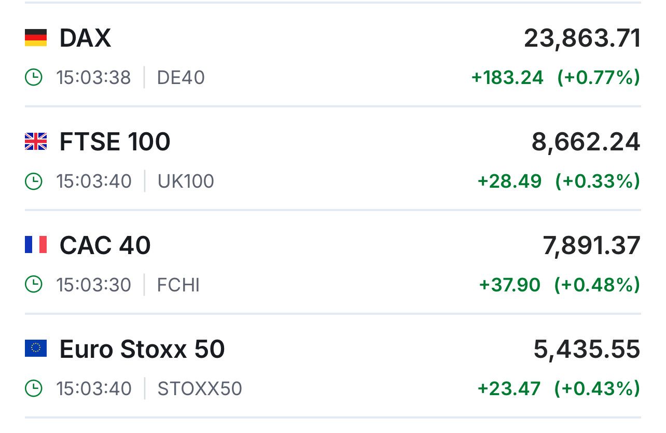Click the UK flag icon beside FTSE 100
666x433 pixels.
[36, 142]
